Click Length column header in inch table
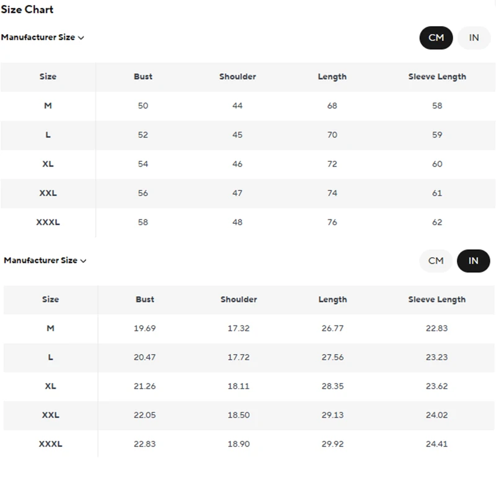 (333, 299)
